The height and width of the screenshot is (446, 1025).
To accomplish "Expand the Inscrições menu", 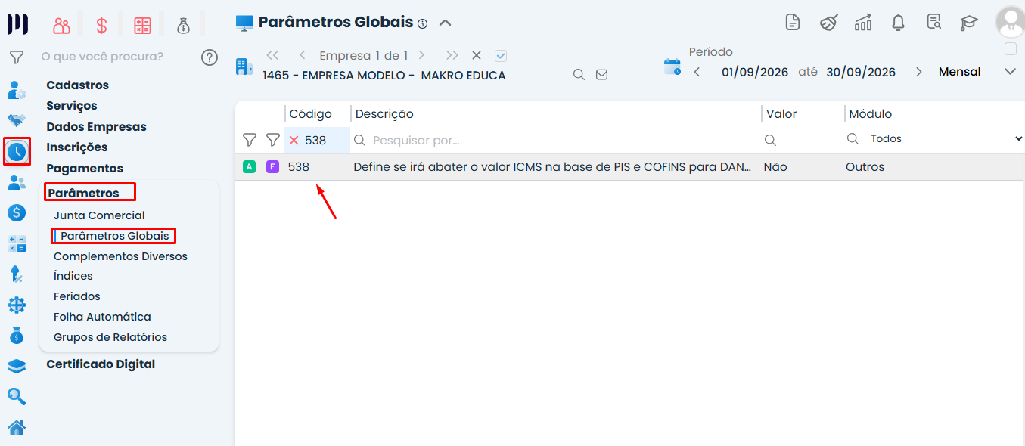I will (77, 147).
